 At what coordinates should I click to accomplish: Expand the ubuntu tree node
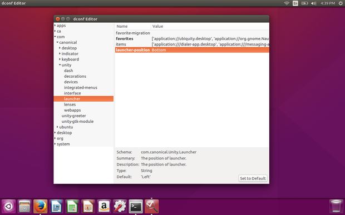(x=57, y=127)
